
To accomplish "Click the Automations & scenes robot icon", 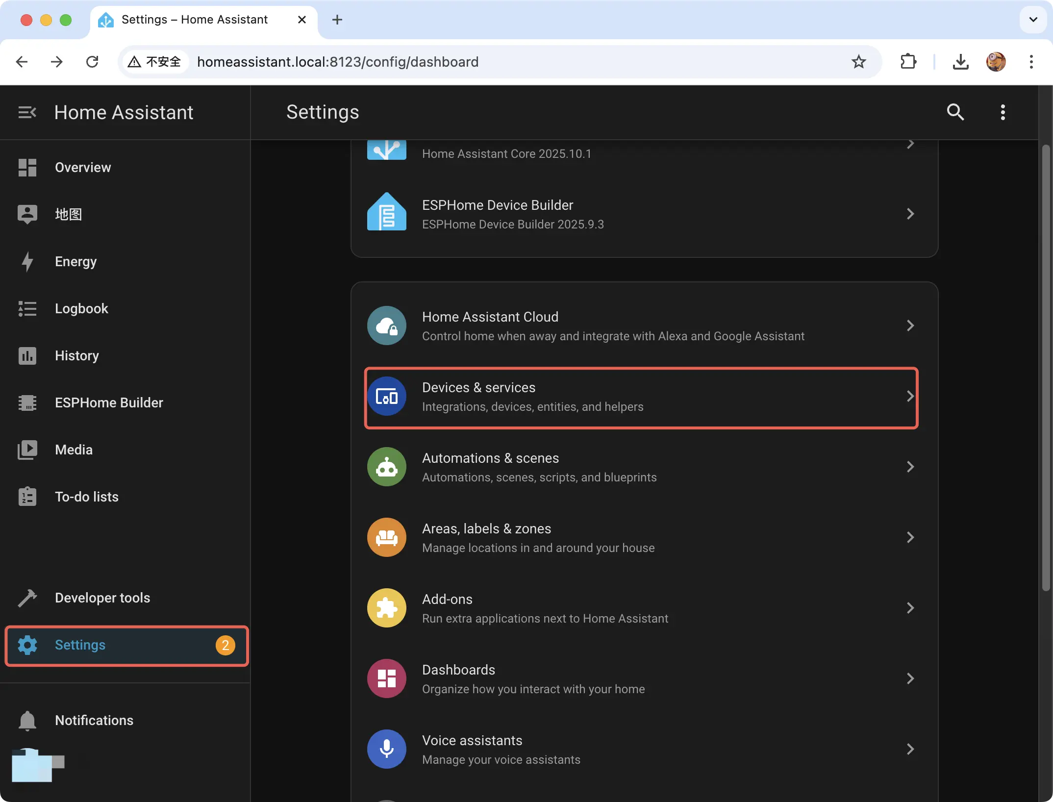I will tap(386, 467).
